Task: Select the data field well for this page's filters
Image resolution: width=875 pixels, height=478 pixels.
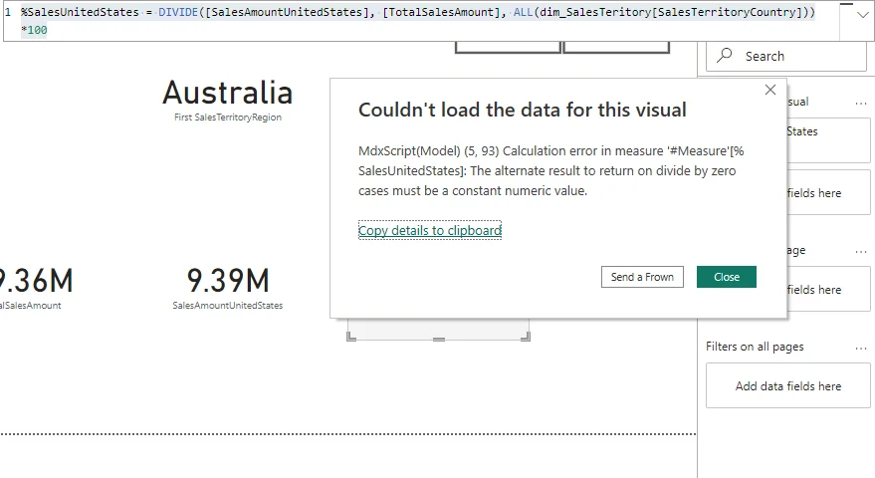Action: tap(816, 290)
